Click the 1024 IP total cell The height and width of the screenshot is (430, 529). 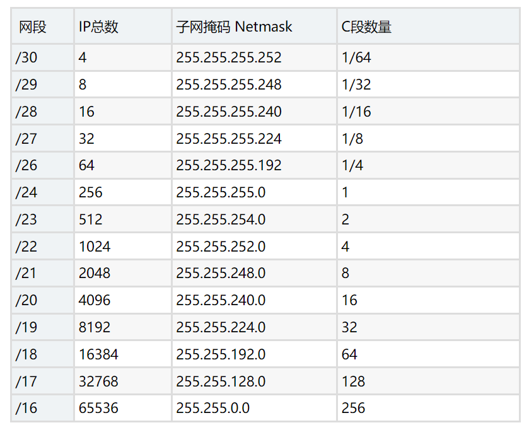[123, 246]
